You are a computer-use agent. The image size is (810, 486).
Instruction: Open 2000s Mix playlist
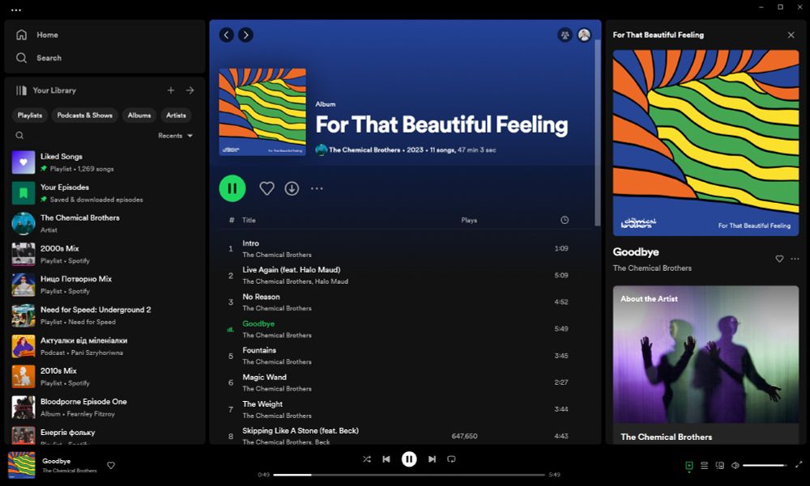[x=104, y=255]
